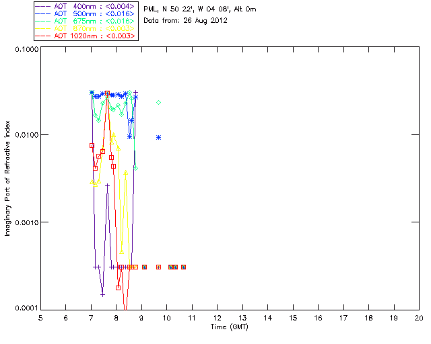Select the x-axis tick label 16
The width and height of the screenshot is (431, 344).
(318, 318)
